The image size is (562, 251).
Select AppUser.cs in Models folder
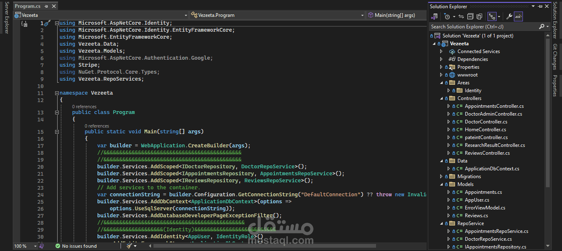pyautogui.click(x=477, y=200)
